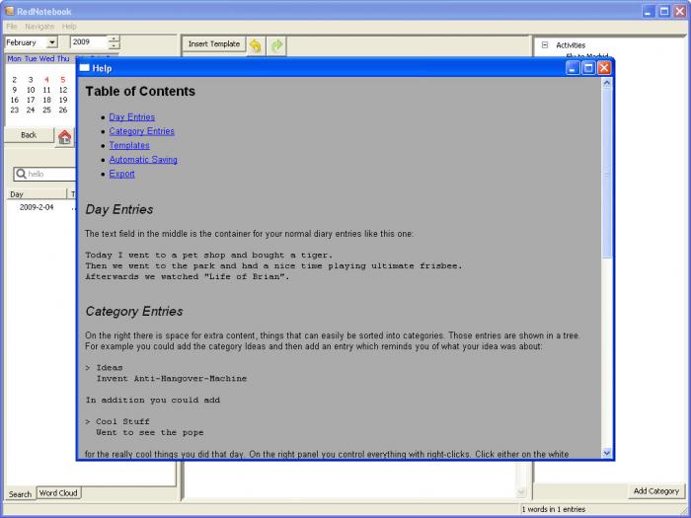The image size is (691, 518).
Task: Switch to the Word Cloud tab
Action: [x=58, y=493]
